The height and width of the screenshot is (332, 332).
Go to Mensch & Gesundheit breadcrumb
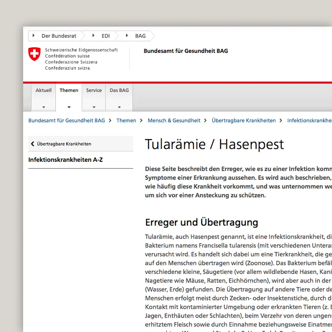174,120
